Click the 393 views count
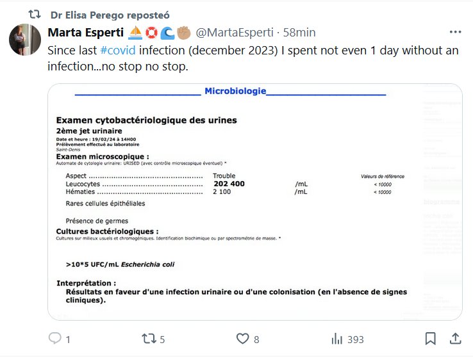473x361 pixels. [355, 339]
